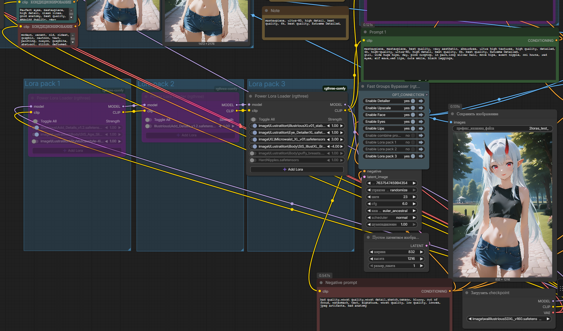Enable the Lora pack 1 bypass toggle
Viewport: 563px width, 331px height.
click(x=413, y=142)
